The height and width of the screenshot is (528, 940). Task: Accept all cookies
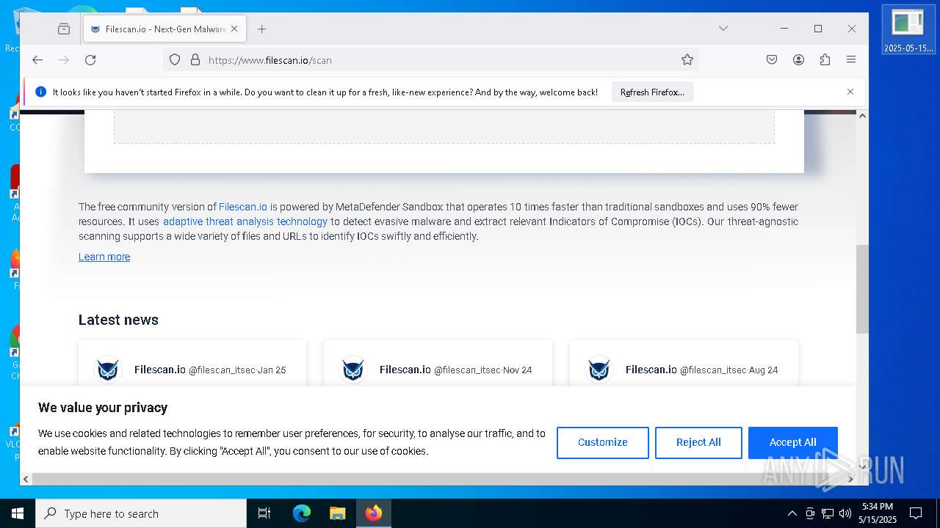coord(793,442)
